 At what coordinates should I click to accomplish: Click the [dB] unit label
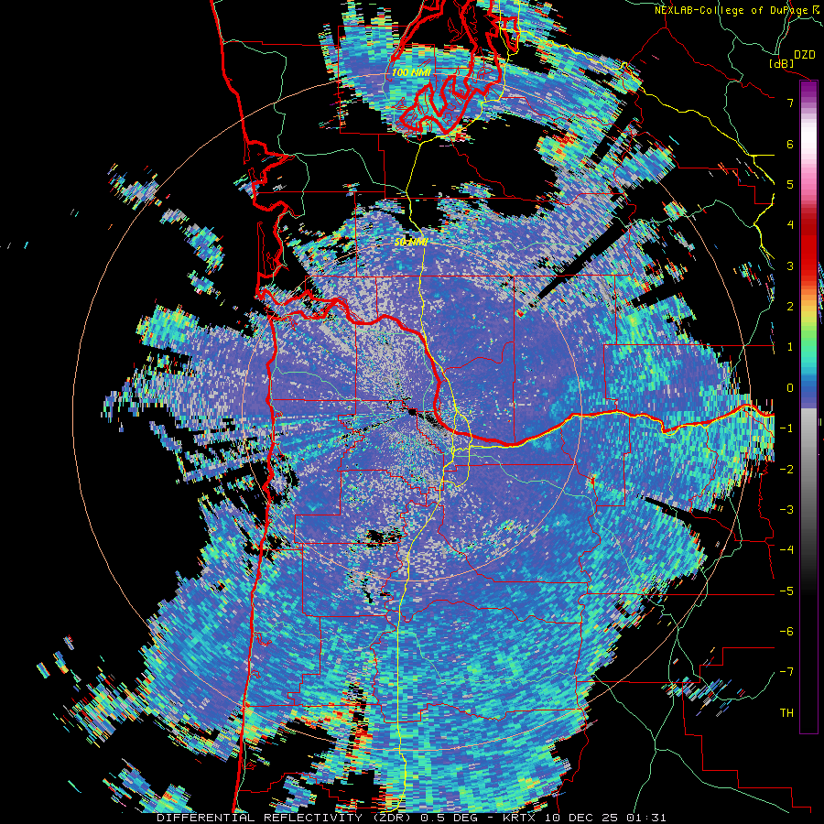coord(782,63)
